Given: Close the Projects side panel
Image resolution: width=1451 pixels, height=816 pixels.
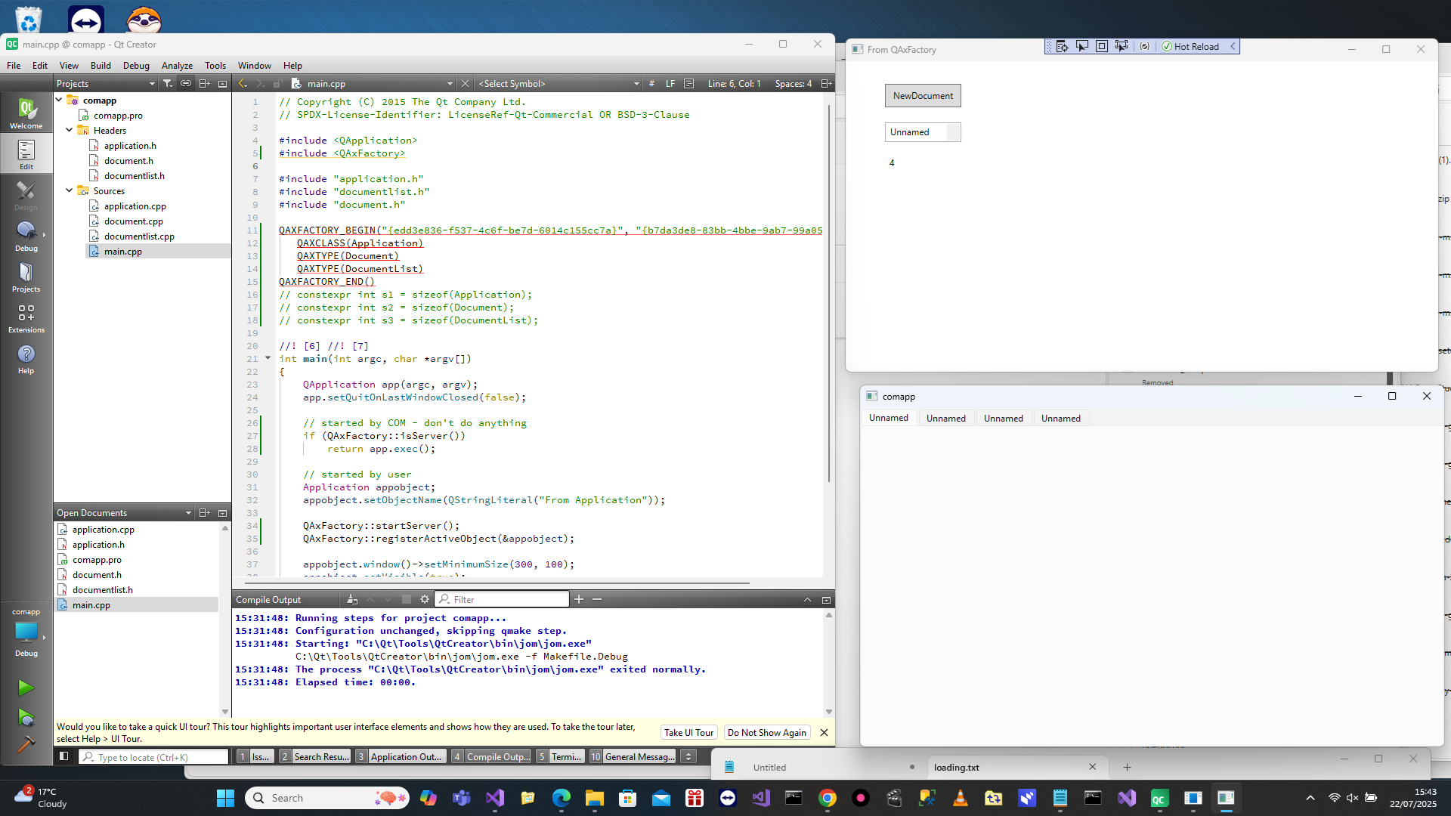Looking at the screenshot, I should 222,84.
